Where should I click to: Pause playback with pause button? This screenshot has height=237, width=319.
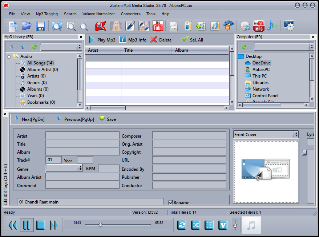(x=27, y=225)
